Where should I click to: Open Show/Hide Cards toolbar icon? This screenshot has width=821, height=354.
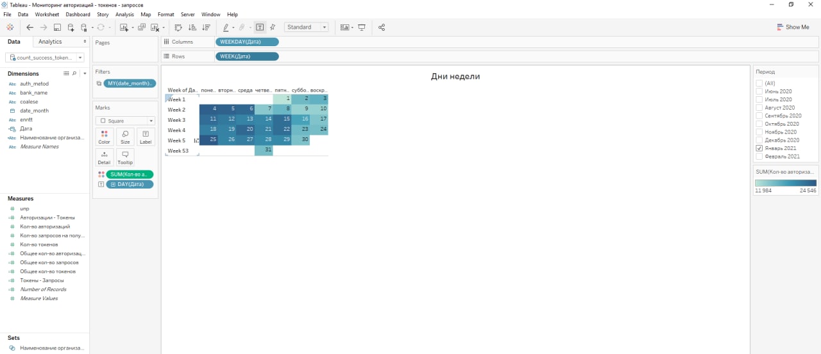coord(344,28)
